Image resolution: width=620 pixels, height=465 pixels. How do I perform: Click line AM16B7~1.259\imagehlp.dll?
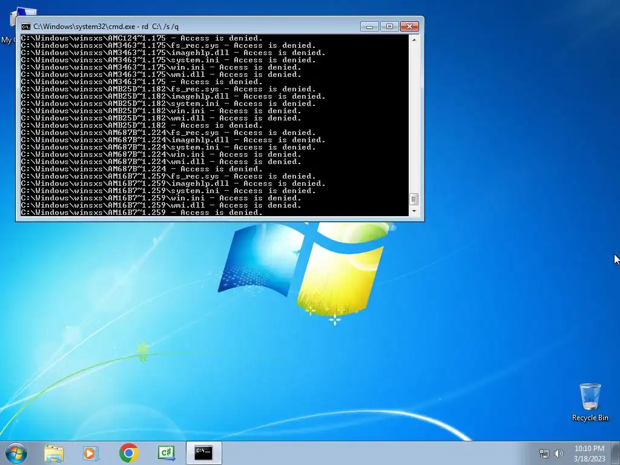click(x=173, y=183)
